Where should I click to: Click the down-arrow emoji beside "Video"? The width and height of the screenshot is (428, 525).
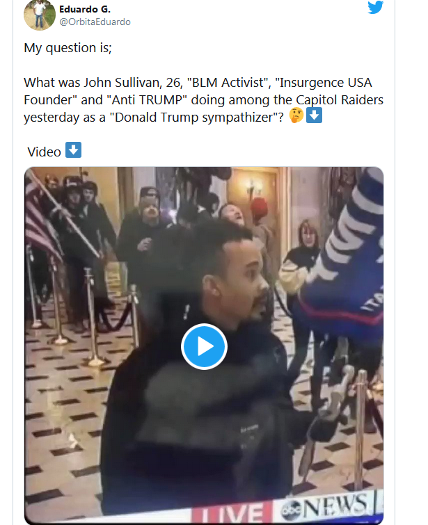tap(73, 150)
